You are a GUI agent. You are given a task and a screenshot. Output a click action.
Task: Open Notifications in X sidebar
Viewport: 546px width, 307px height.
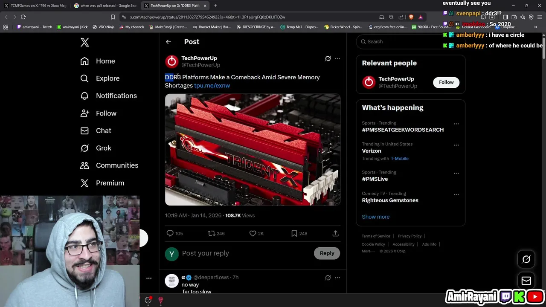point(108,96)
